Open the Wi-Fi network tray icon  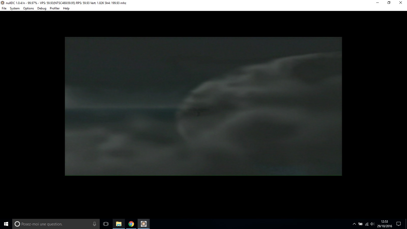(x=367, y=224)
